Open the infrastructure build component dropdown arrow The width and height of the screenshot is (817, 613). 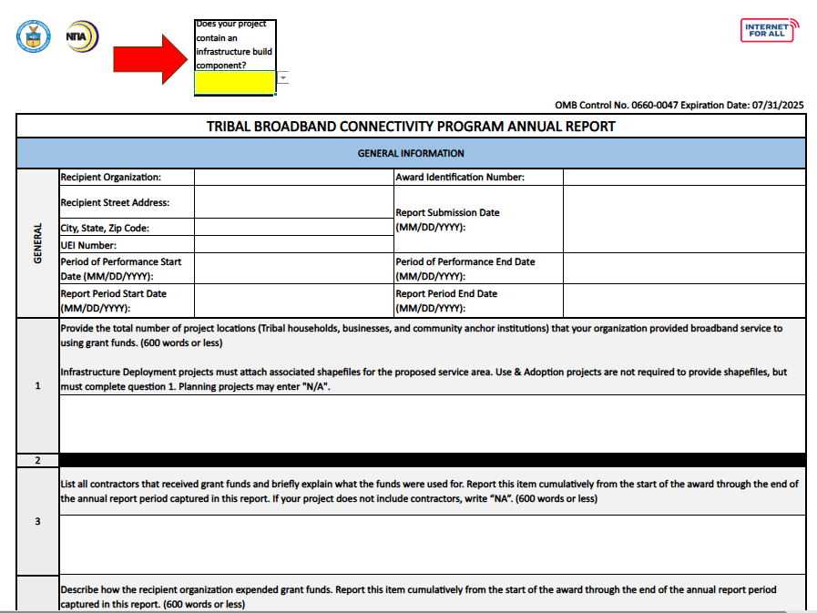(283, 78)
